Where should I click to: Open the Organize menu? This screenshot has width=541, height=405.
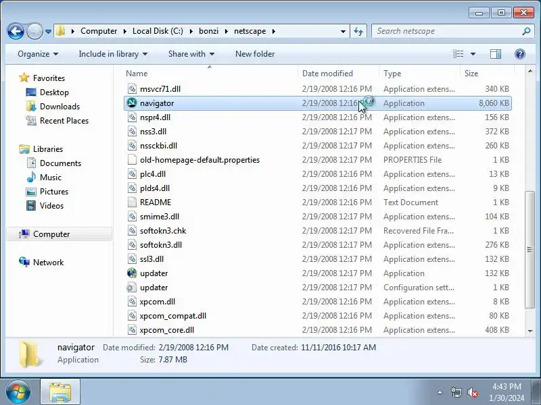pos(38,54)
